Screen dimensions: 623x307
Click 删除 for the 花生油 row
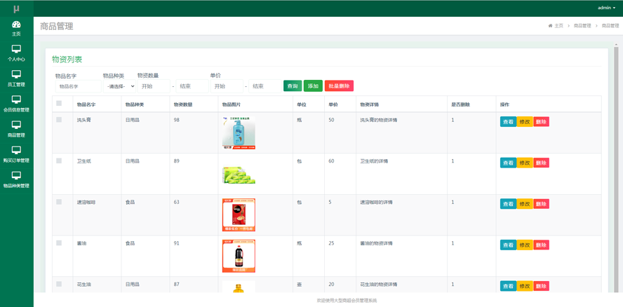tap(541, 286)
